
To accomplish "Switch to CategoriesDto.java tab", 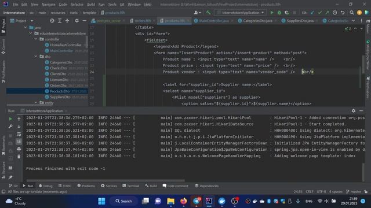I will (257, 21).
